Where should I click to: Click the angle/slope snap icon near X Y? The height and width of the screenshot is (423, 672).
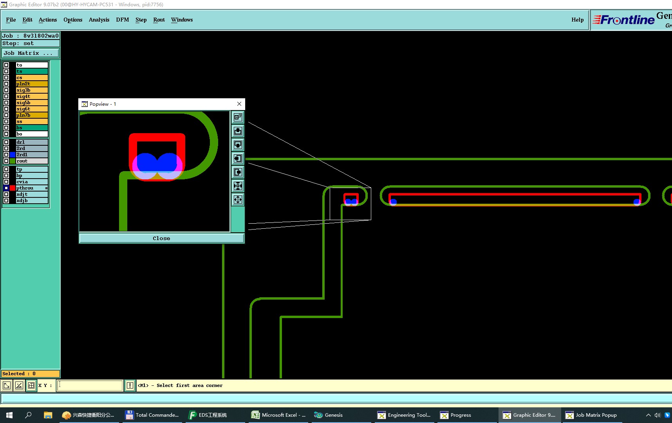point(19,385)
